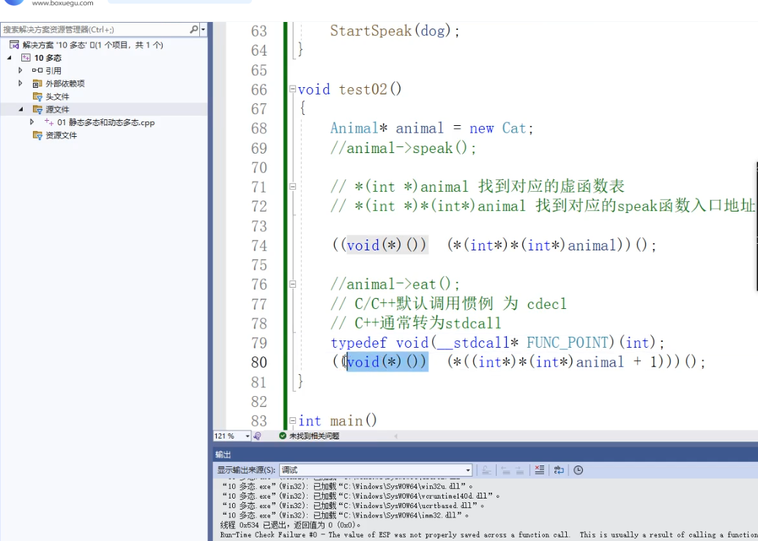Collapse the 10 多态 project node

pyautogui.click(x=10, y=58)
